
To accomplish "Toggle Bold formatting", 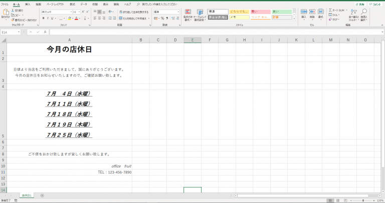I will [x=44, y=18].
